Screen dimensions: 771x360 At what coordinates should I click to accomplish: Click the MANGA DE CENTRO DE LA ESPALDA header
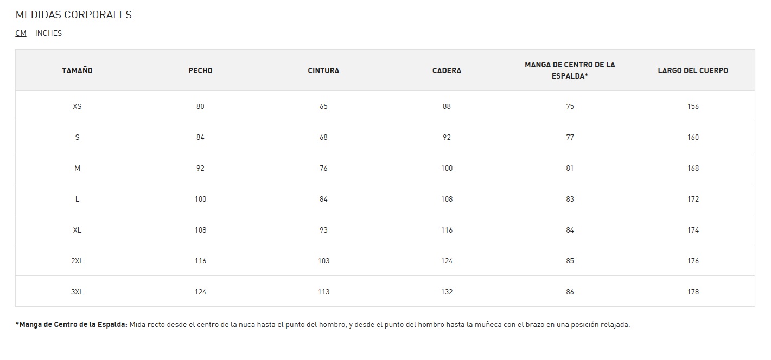(570, 70)
